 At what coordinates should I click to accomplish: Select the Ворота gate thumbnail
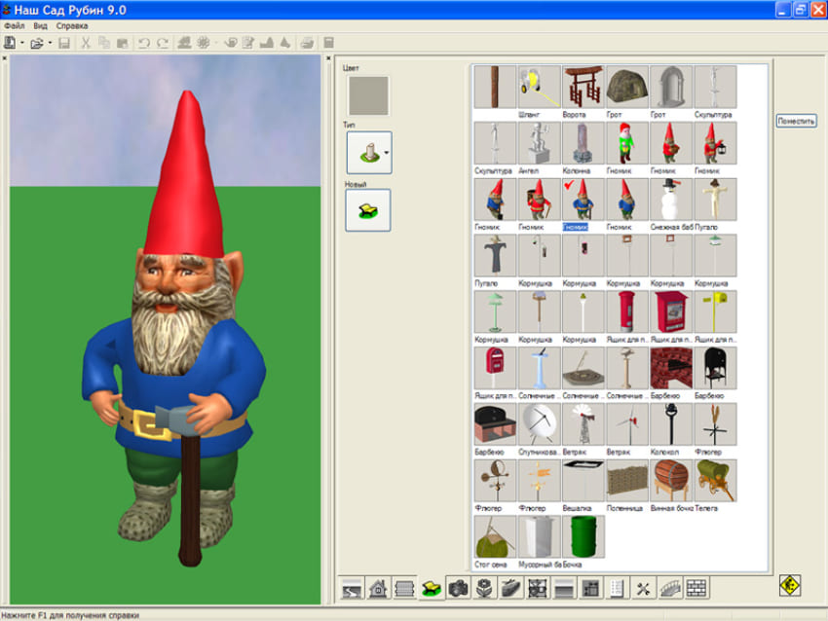pos(583,87)
